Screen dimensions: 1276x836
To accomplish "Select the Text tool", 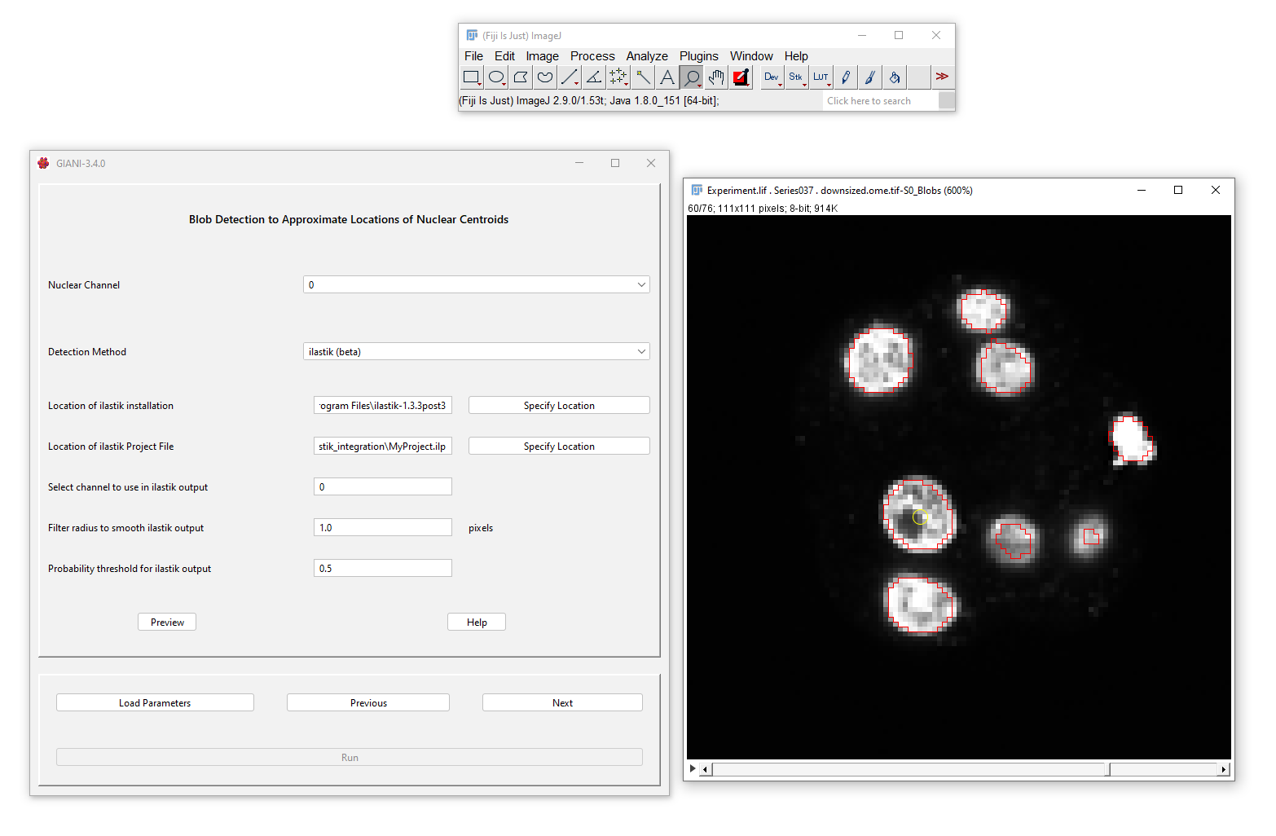I will 667,77.
